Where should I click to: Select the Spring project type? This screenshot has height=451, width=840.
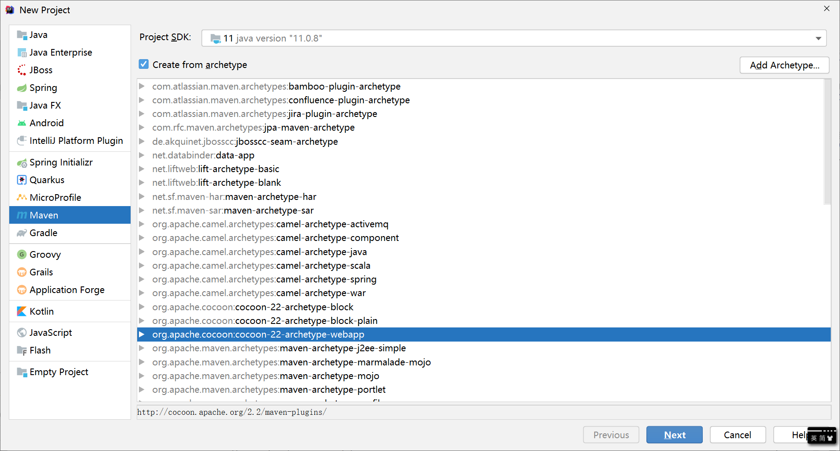70,88
